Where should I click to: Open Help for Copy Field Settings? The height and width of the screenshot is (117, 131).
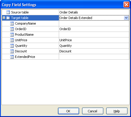click(x=117, y=111)
